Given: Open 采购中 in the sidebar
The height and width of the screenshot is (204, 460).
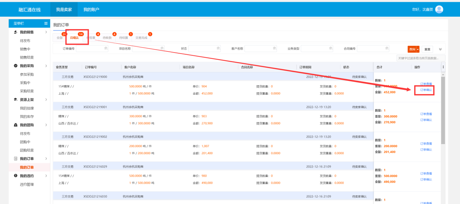Looking at the screenshot, I should tap(25, 83).
